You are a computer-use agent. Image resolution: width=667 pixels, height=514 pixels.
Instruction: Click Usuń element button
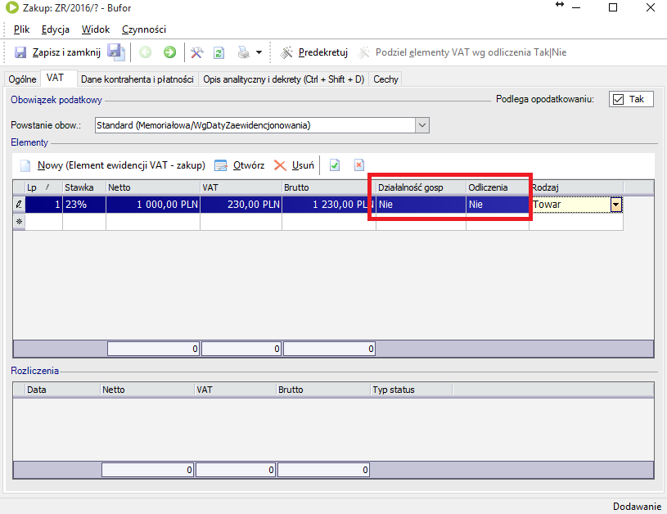point(294,165)
